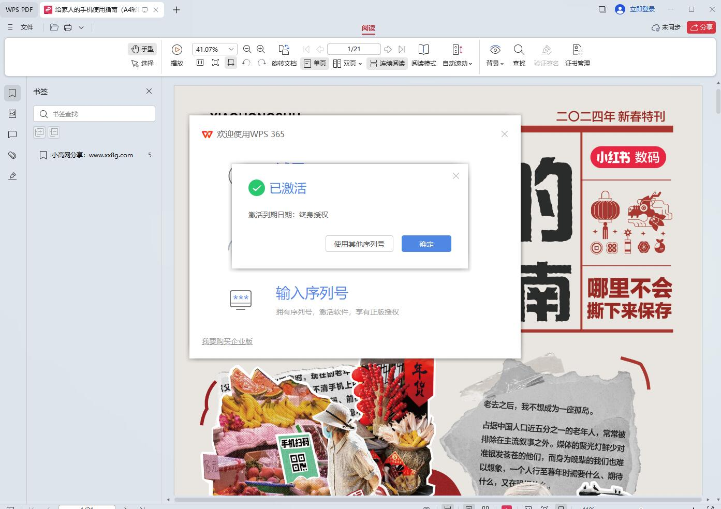Click the expand all bookmarks icon

(39, 132)
